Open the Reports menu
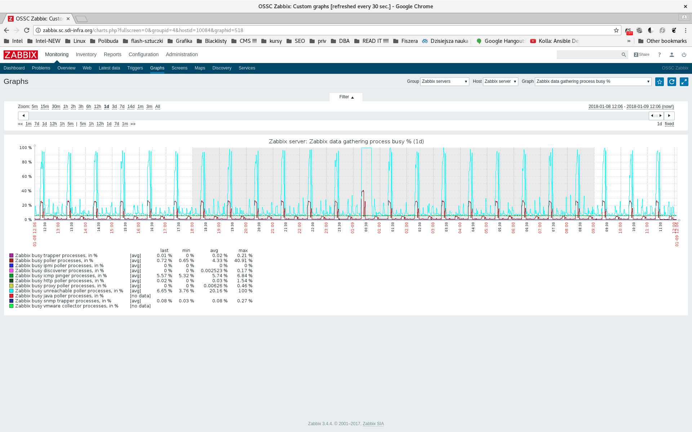Viewport: 692px width, 432px height. [x=112, y=55]
